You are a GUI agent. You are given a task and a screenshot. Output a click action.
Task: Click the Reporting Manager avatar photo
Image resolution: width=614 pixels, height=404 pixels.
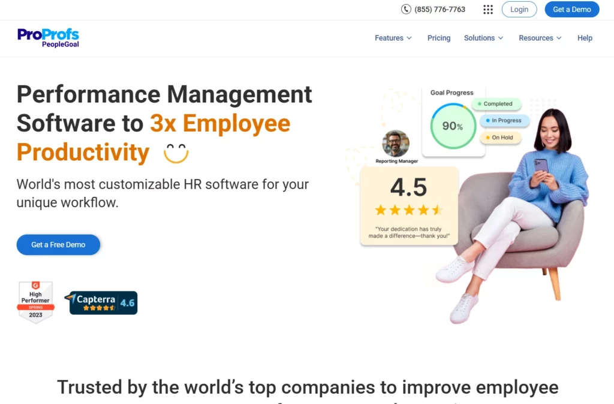396,144
